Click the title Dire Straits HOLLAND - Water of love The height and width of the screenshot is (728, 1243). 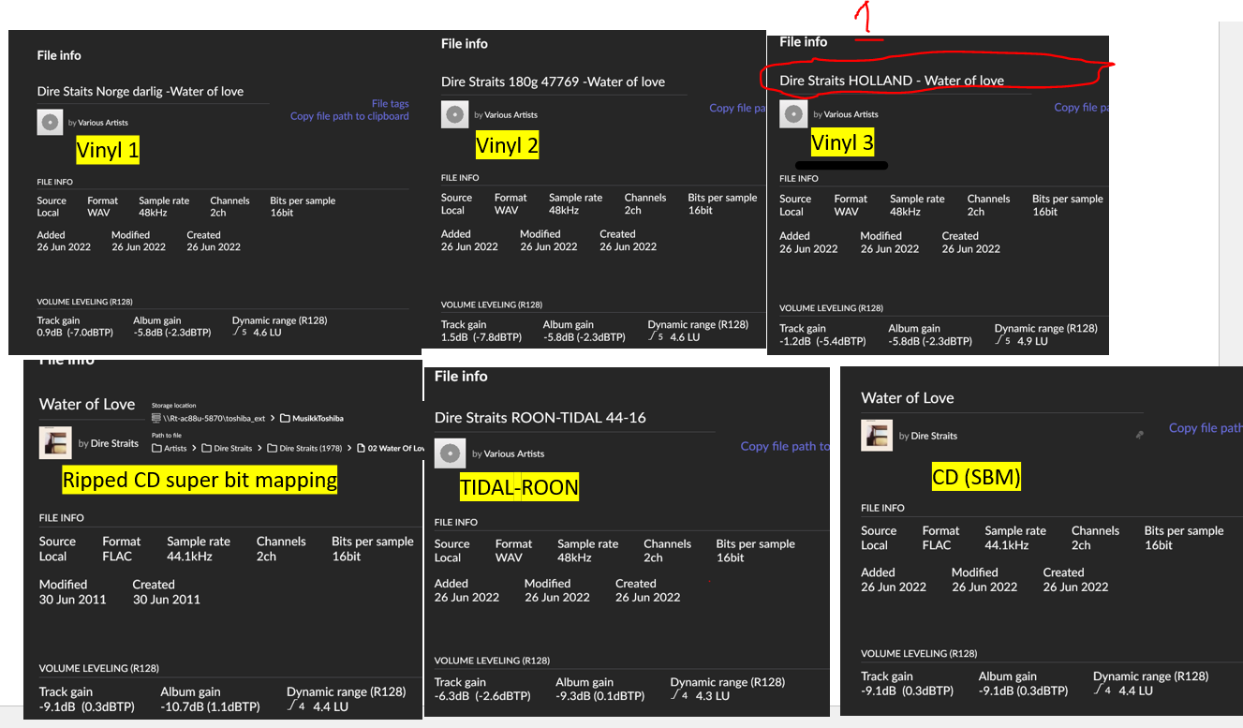892,81
